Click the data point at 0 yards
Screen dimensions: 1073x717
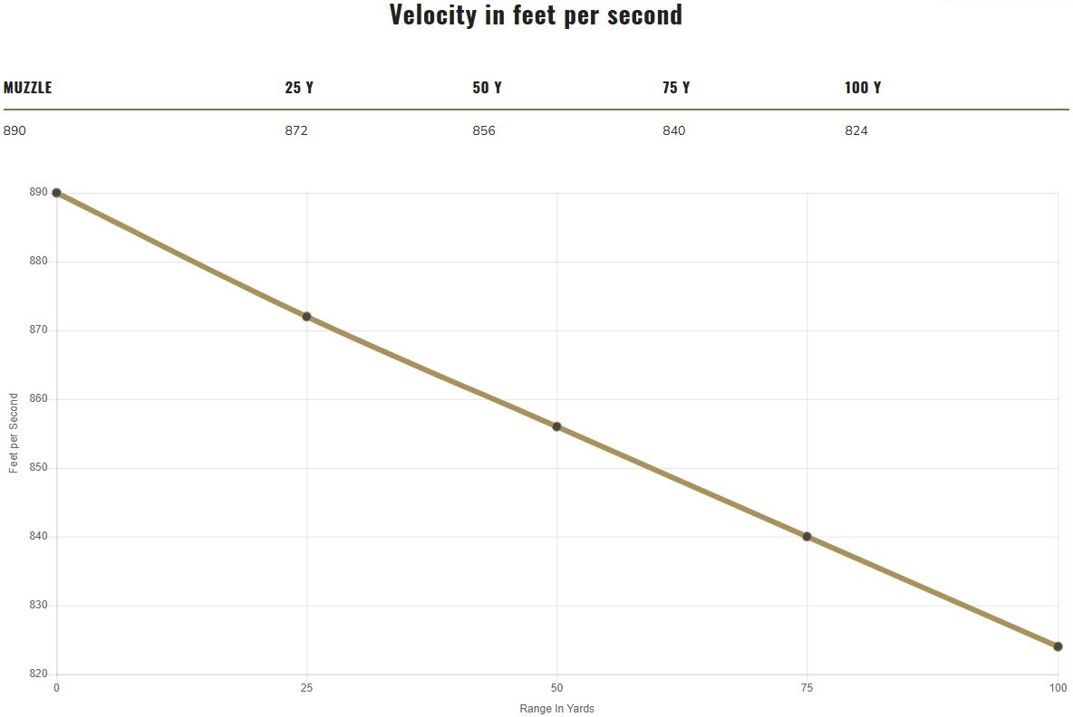tap(56, 193)
